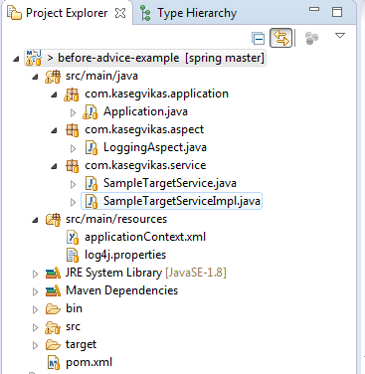
Task: Click the pom.xml Maven file icon
Action: coord(54,363)
